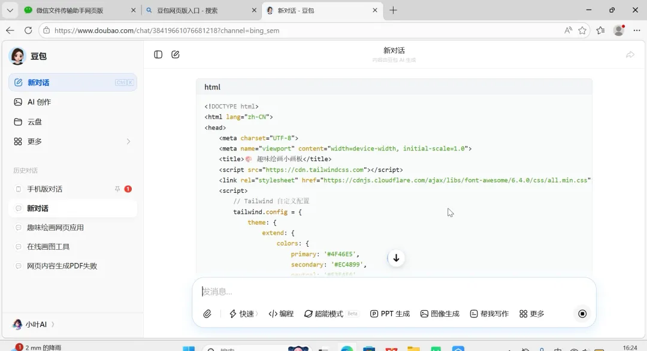Stop generation with the round stop button

click(582, 314)
